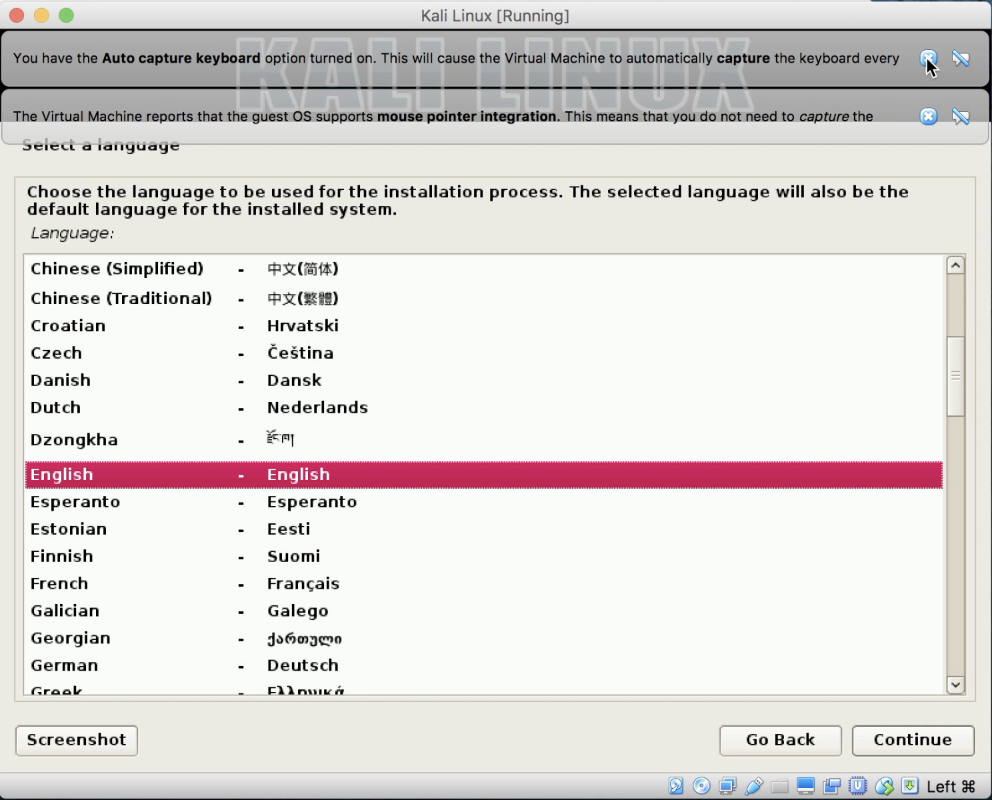The width and height of the screenshot is (992, 800).
Task: Open the shared folders status icon
Action: (779, 786)
